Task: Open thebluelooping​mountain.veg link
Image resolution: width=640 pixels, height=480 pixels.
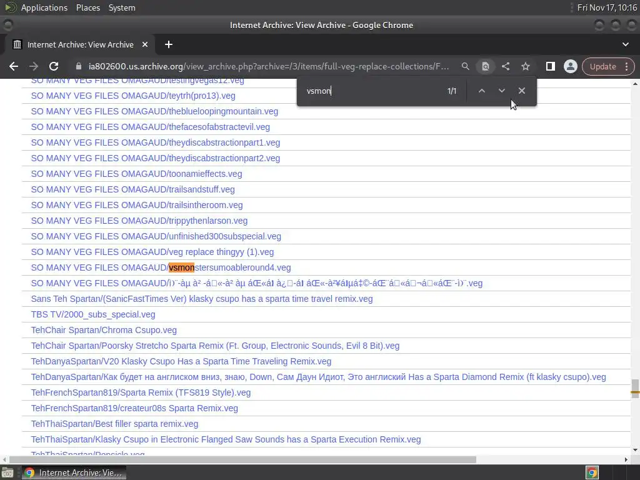Action: point(154,111)
